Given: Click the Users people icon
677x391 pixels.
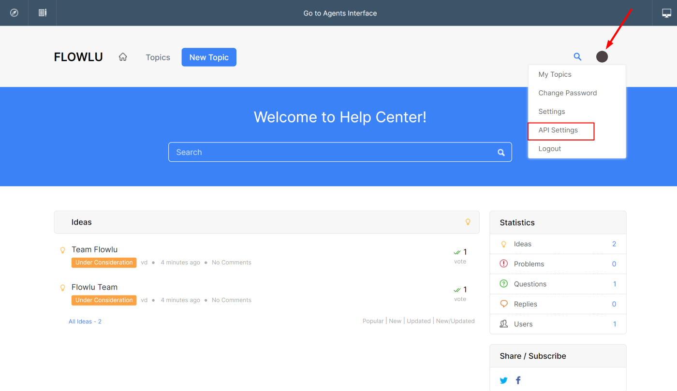Looking at the screenshot, I should click(x=503, y=324).
